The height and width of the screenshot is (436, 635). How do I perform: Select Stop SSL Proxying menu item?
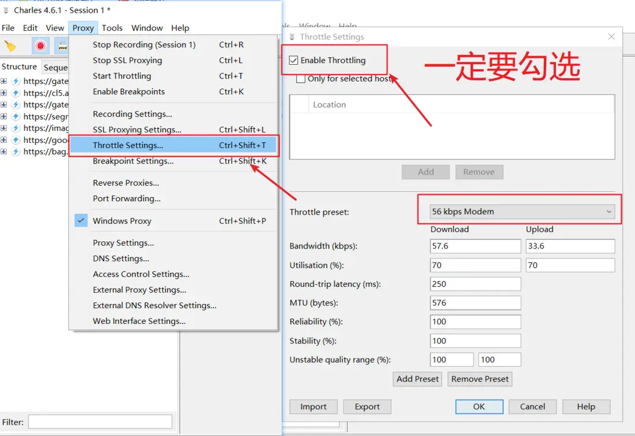[173, 60]
